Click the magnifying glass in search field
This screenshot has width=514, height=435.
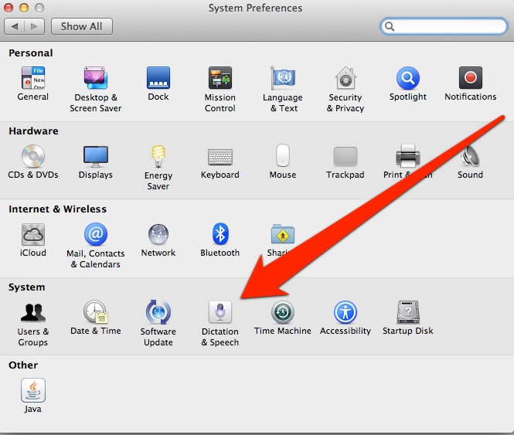[x=390, y=26]
